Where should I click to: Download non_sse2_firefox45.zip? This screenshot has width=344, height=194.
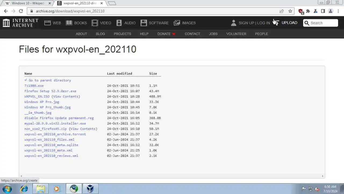click(45, 129)
